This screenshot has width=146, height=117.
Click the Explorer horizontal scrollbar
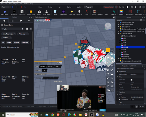(129, 63)
